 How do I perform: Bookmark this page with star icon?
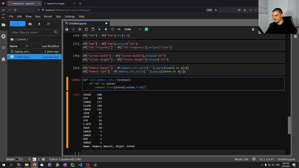pos(216,10)
